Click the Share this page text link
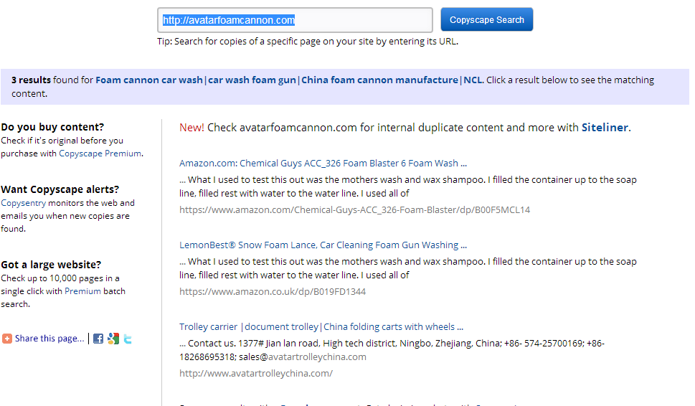This screenshot has width=695, height=406. tap(49, 339)
